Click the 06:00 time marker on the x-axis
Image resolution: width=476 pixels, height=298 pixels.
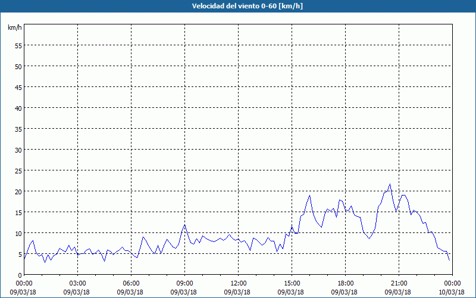(131, 283)
